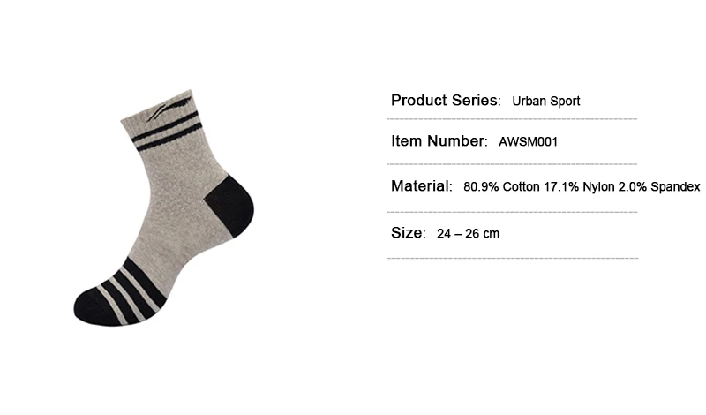Click the Item Number label
Image resolution: width=706 pixels, height=415 pixels.
(439, 141)
